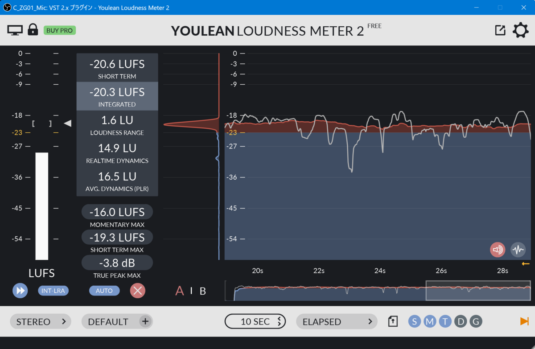Toggle the AUTO button
Viewport: 535px width, 349px height.
pyautogui.click(x=104, y=291)
